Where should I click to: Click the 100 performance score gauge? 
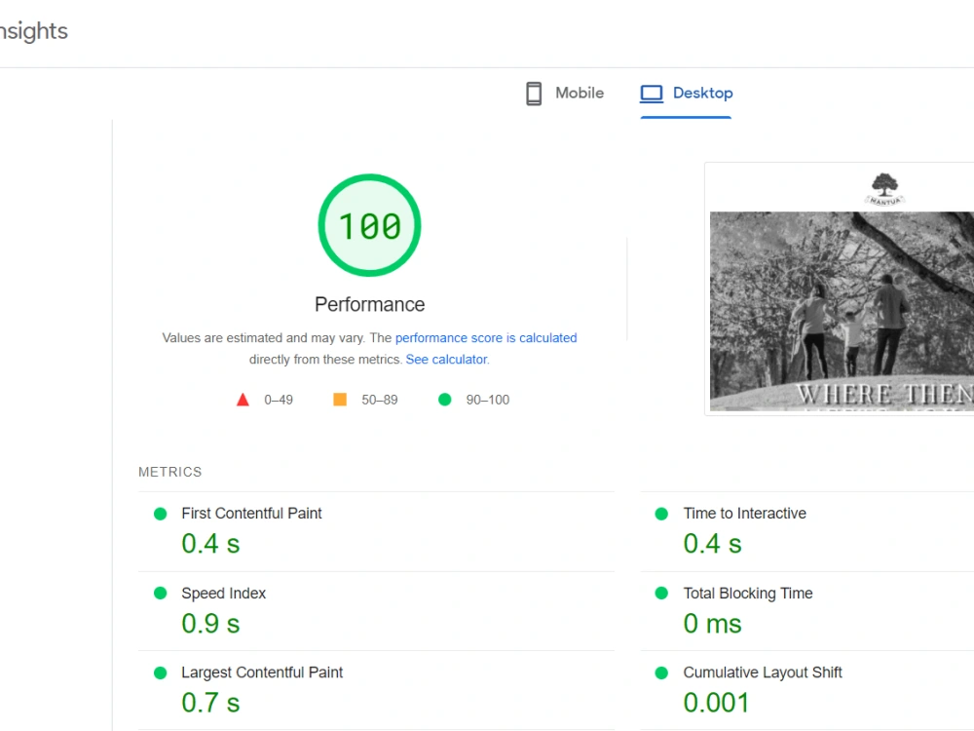click(x=369, y=225)
